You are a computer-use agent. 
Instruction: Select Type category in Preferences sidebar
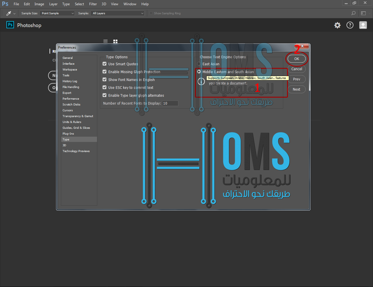[x=79, y=139]
